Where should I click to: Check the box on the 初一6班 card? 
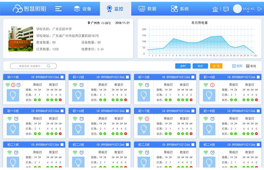click(127, 111)
